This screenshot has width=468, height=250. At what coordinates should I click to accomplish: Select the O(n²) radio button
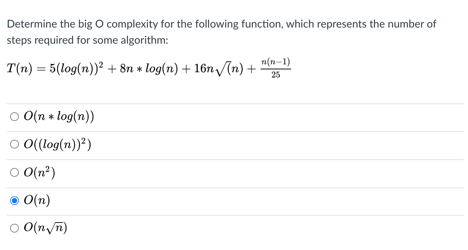[x=14, y=172]
